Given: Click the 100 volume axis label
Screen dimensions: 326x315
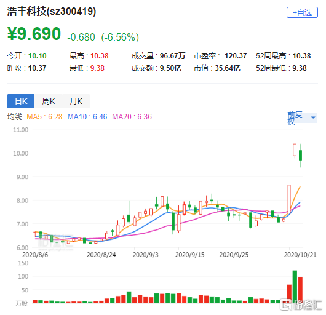Looking at the screenshot, I should (x=23, y=276).
